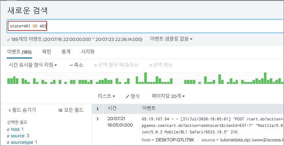Expand the 18:05:01 event row chevron
This screenshot has width=284, height=146.
pyautogui.click(x=98, y=119)
